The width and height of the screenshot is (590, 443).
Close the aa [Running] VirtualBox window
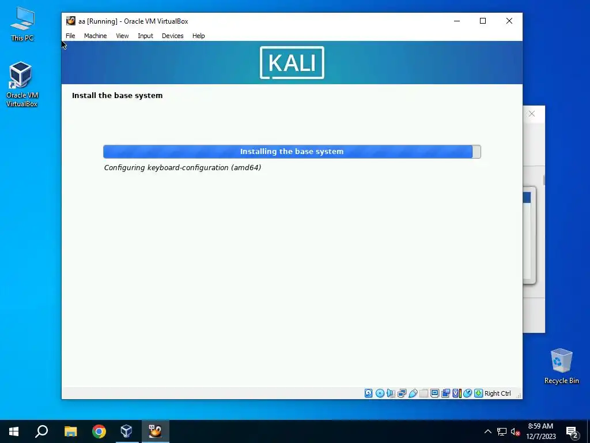click(x=509, y=21)
